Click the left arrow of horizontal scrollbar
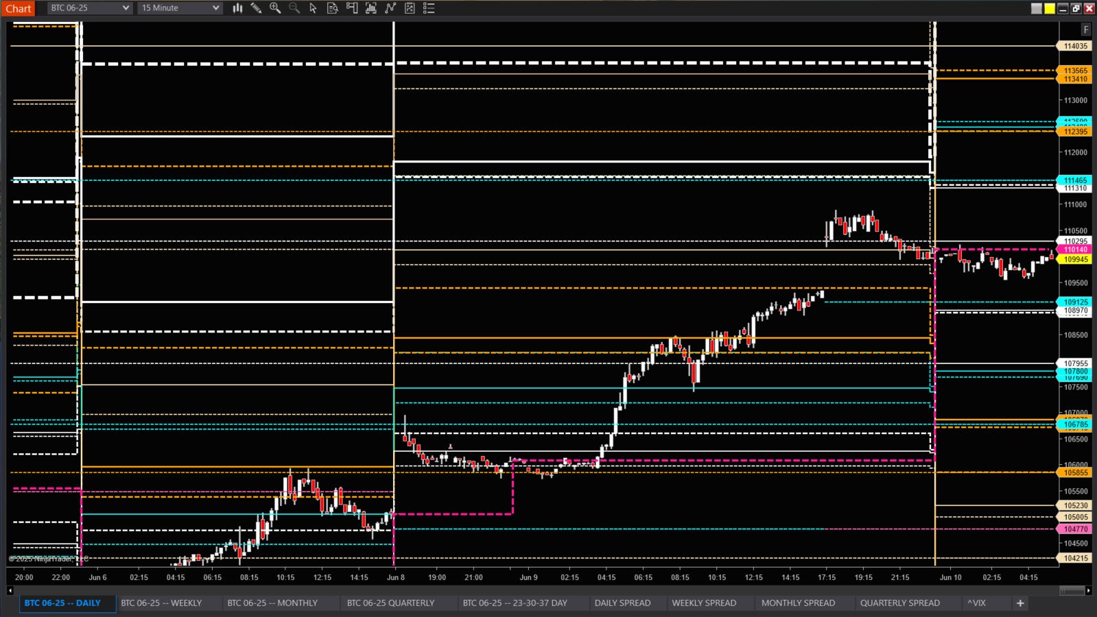 coord(10,590)
